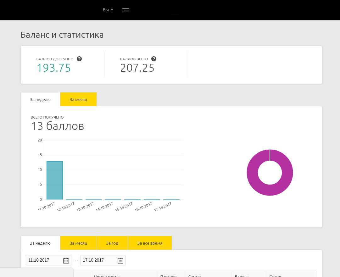This screenshot has width=340, height=277.
Task: Open calendar picker for start date 11.10.2017
Action: (66, 260)
